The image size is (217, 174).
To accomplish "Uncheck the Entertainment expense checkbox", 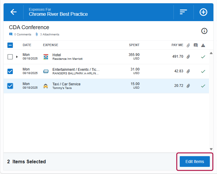I will coord(10,71).
